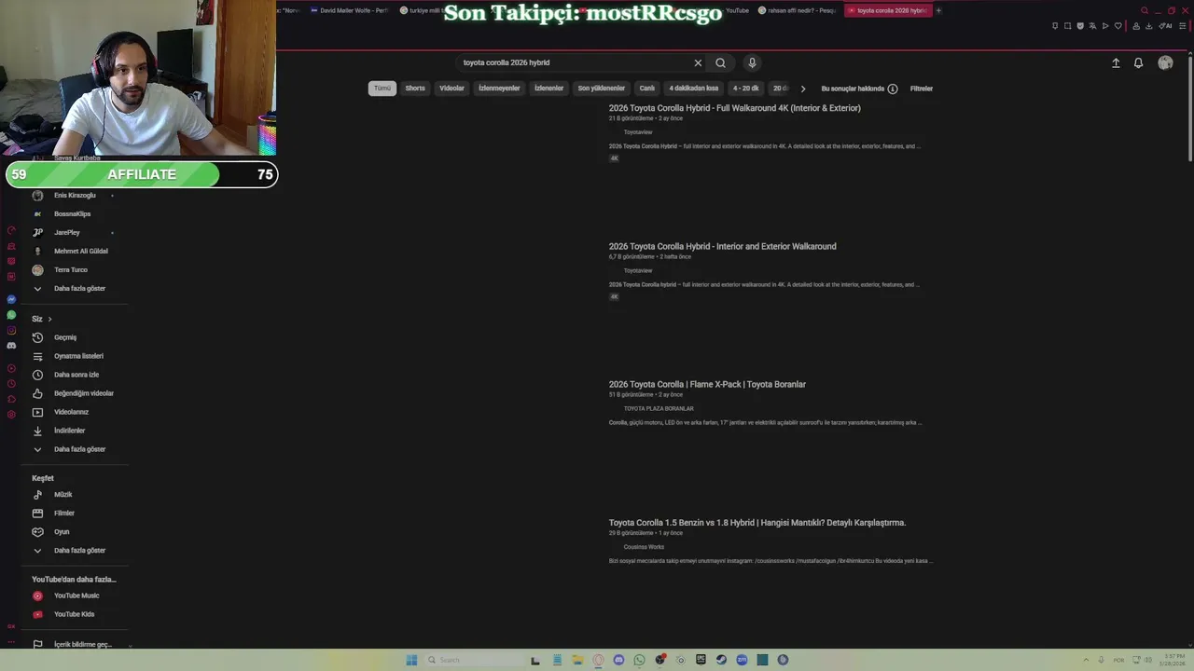Screen dimensions: 1194x671
Task: Open Flame X-Pack Toyota Boranlar video
Action: pyautogui.click(x=707, y=384)
